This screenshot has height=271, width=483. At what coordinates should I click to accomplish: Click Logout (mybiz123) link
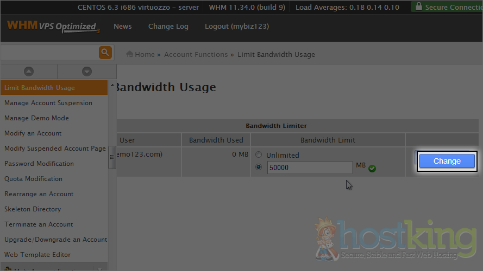point(236,27)
